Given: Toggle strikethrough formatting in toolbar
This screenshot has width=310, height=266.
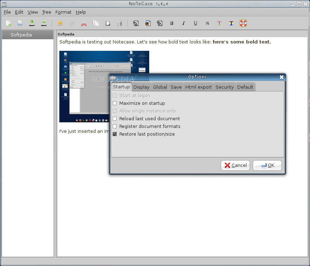Looking at the screenshot, I should 207,23.
